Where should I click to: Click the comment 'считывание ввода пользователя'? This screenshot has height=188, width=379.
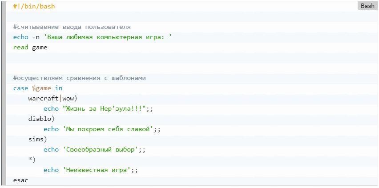click(72, 27)
